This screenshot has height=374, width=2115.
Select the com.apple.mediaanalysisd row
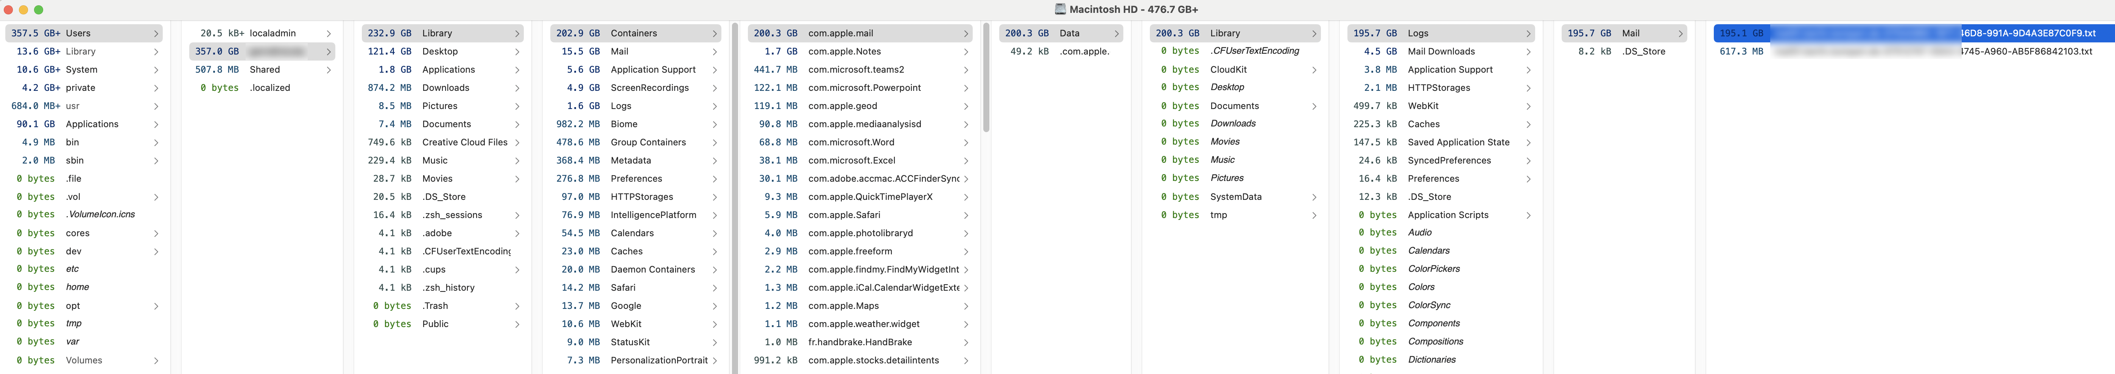tap(860, 124)
